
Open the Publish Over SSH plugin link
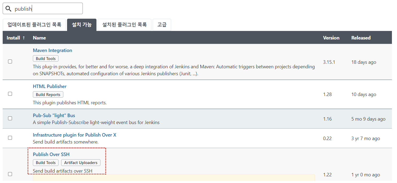coord(51,154)
